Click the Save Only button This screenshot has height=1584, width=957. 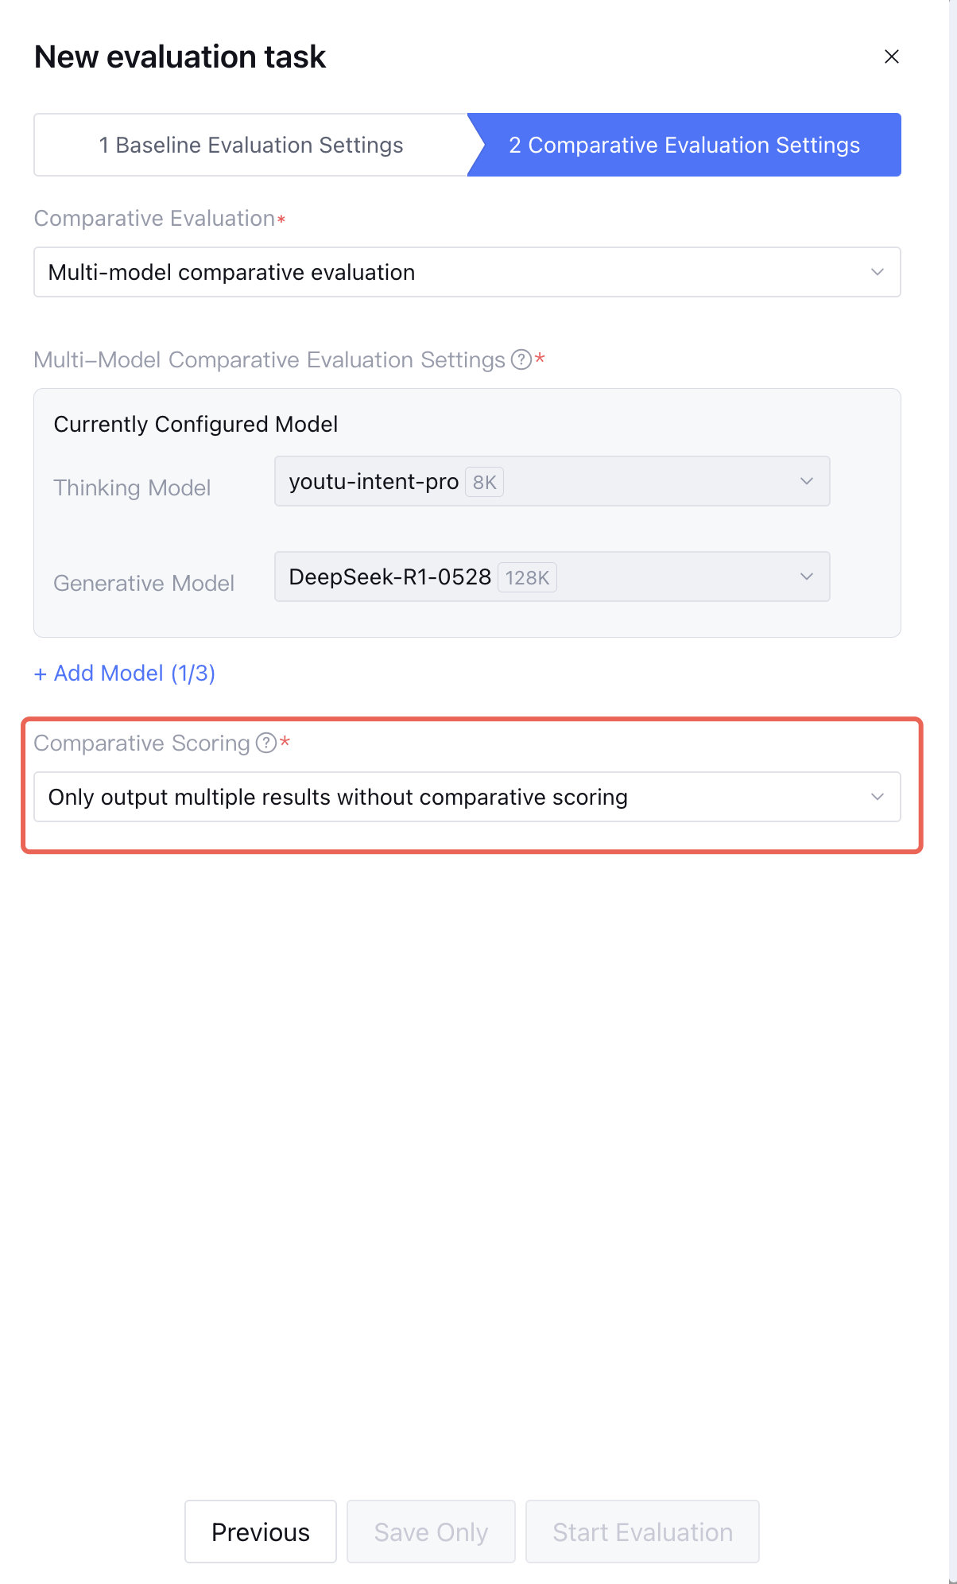click(431, 1532)
